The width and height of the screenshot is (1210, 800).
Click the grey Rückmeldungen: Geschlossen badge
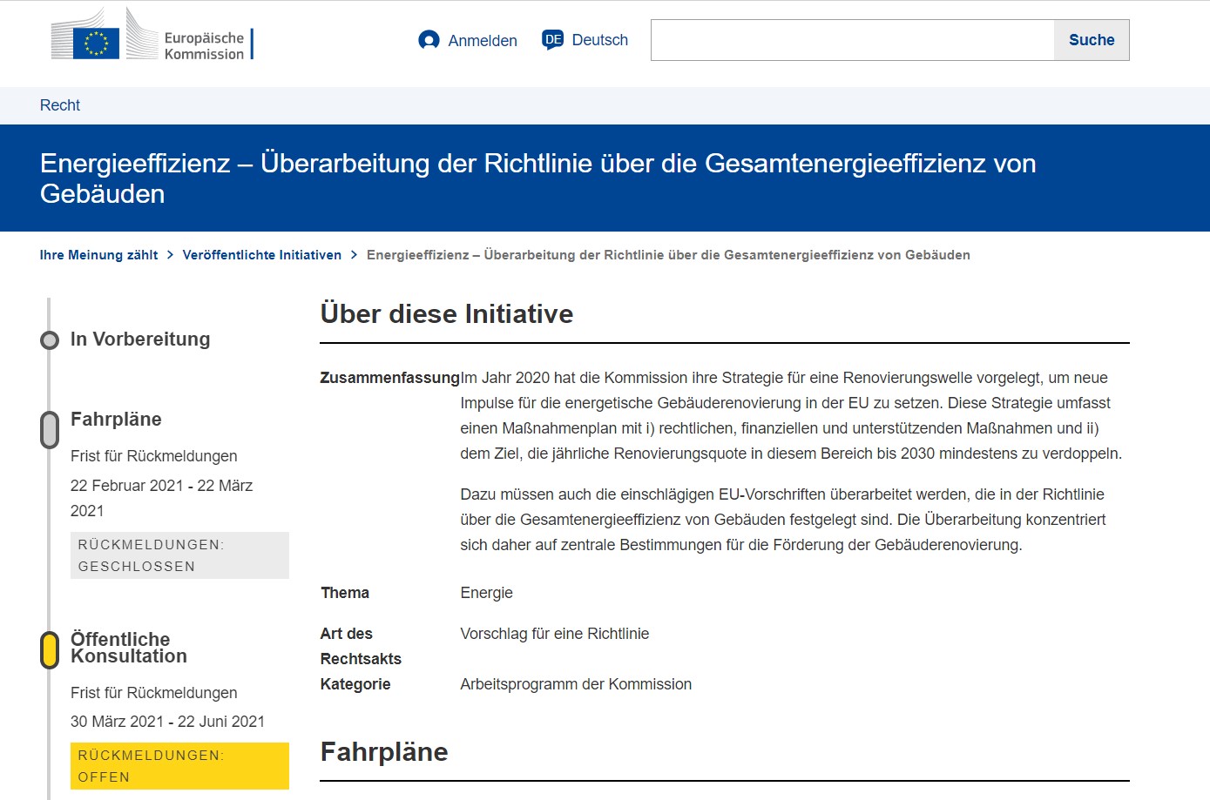[179, 555]
